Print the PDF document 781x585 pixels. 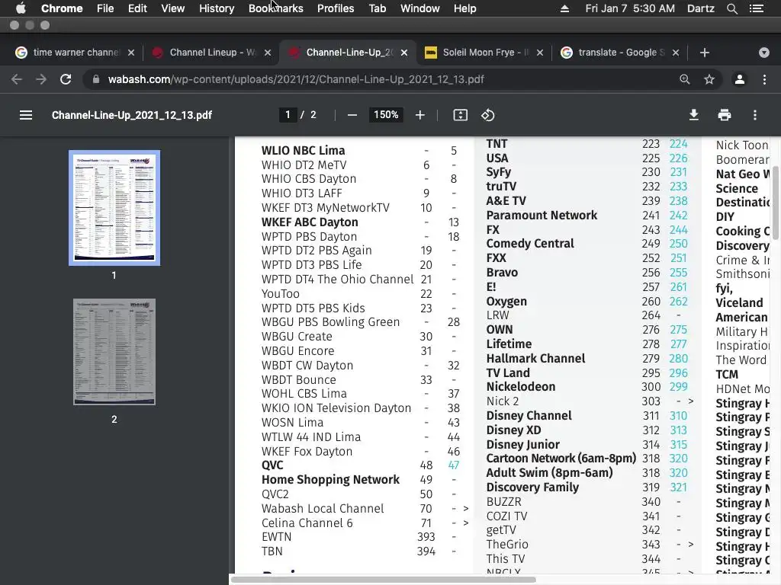[725, 116]
